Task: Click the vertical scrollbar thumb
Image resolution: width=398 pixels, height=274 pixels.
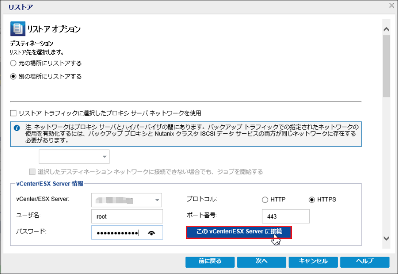Action: click(x=386, y=66)
